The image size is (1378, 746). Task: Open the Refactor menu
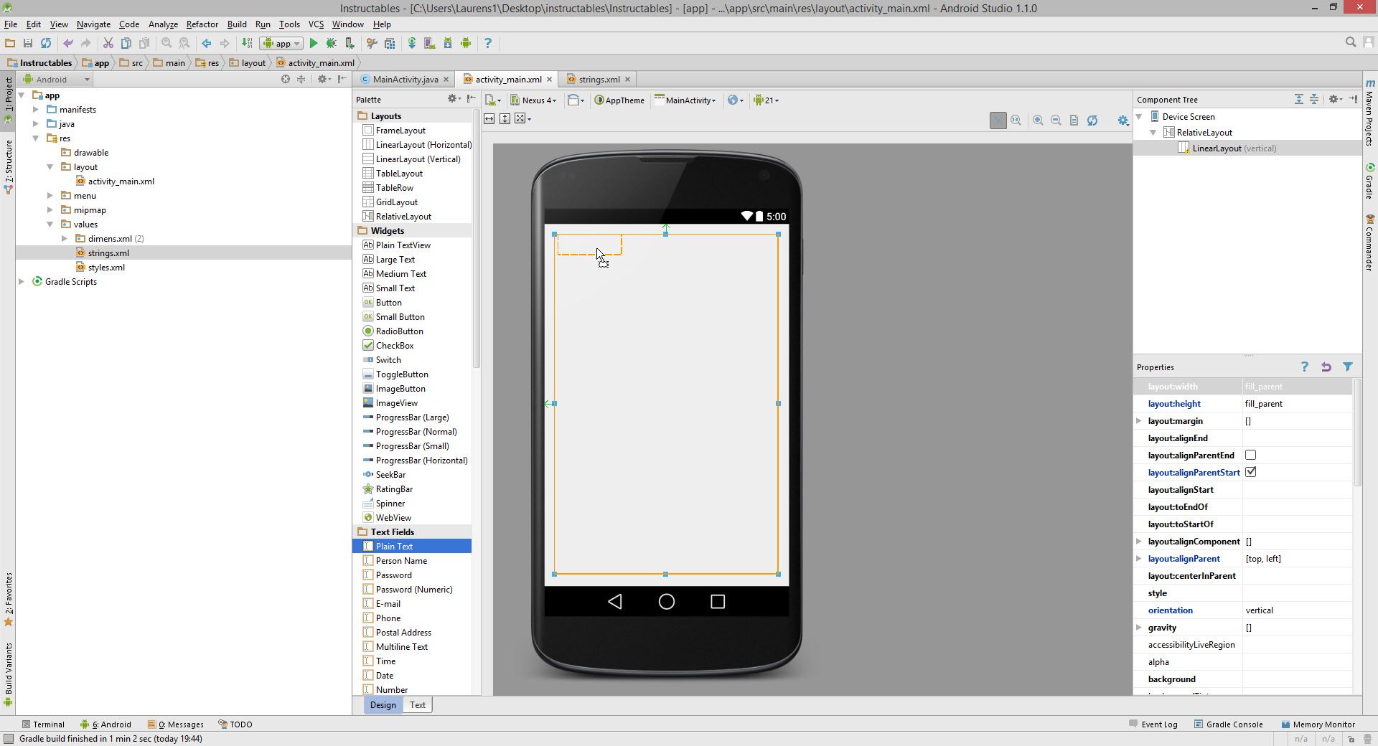pos(202,24)
